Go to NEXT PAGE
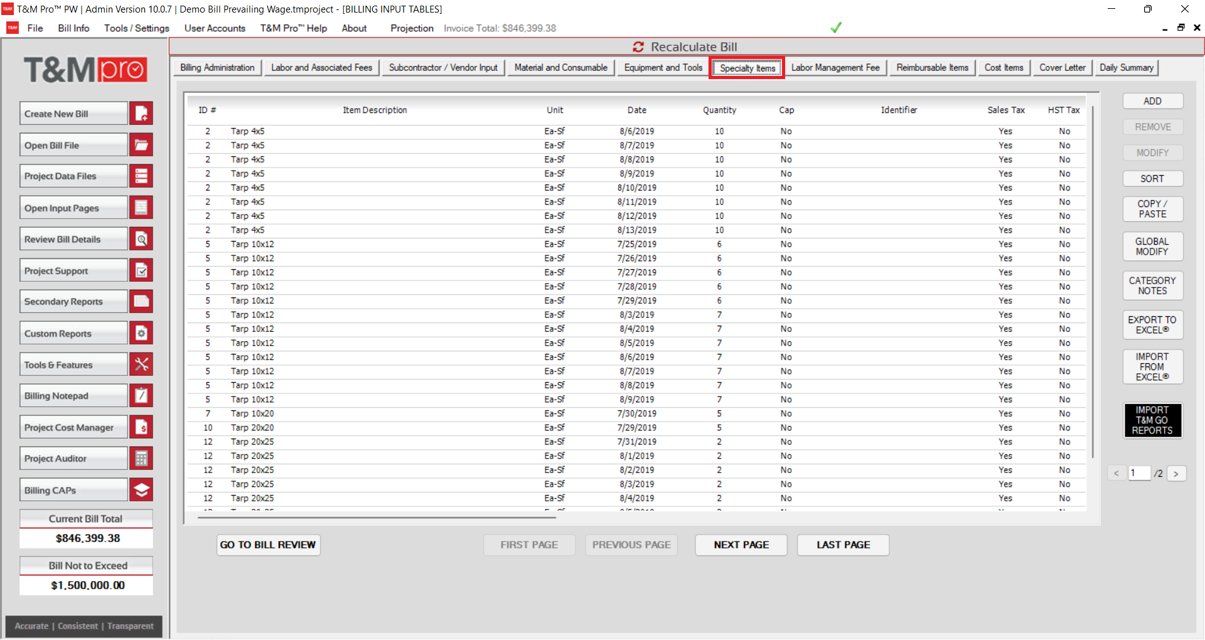The width and height of the screenshot is (1205, 640). pos(741,545)
